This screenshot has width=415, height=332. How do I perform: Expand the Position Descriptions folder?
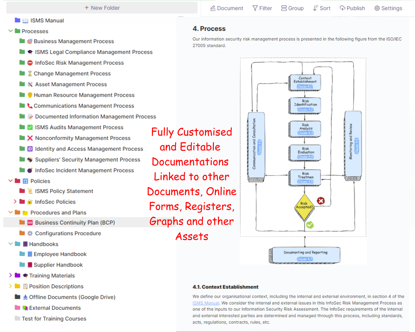[11, 286]
